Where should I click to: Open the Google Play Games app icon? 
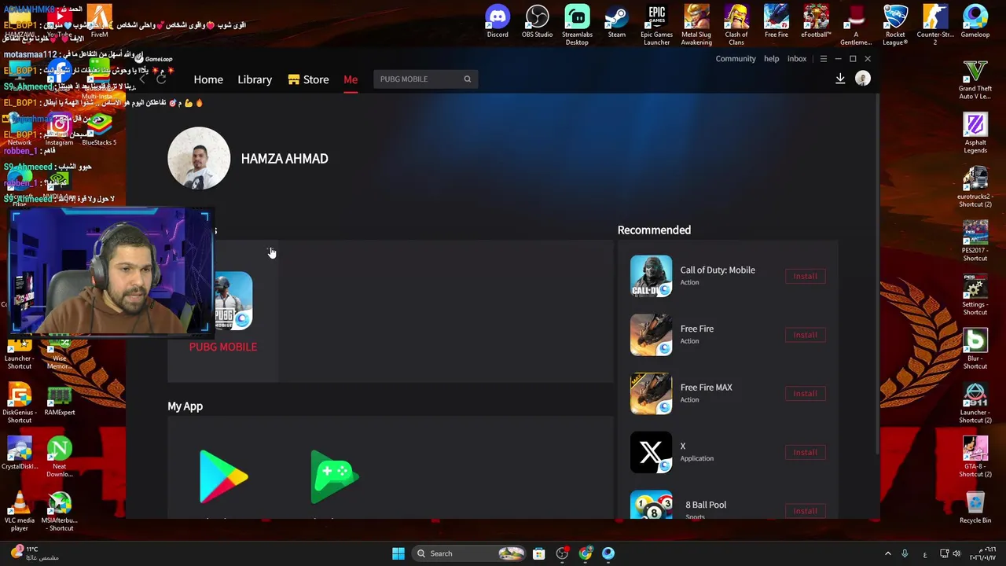tap(335, 476)
